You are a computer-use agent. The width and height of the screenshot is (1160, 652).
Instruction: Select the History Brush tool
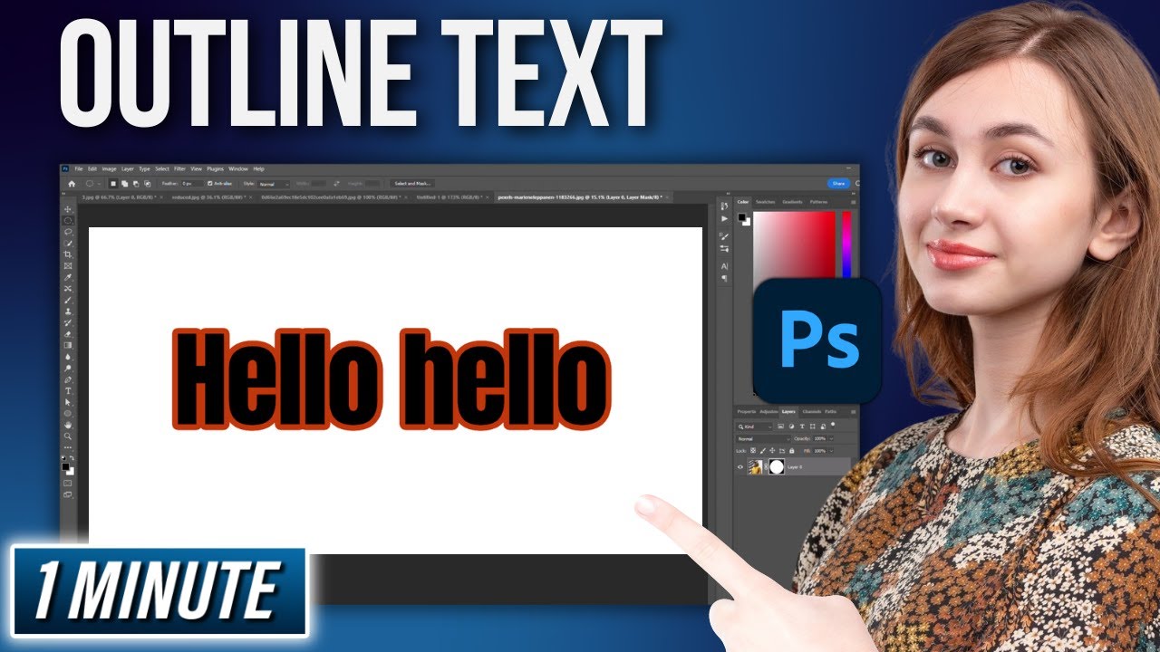pyautogui.click(x=67, y=323)
